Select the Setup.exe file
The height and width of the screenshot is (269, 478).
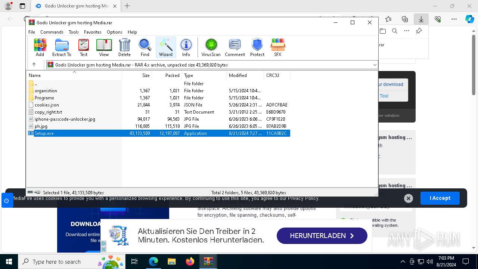(x=158, y=133)
